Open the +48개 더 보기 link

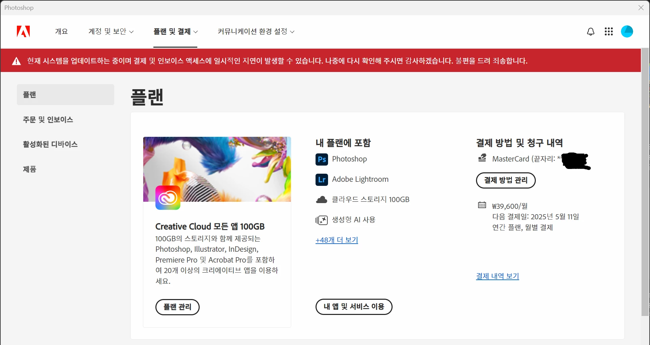(337, 240)
